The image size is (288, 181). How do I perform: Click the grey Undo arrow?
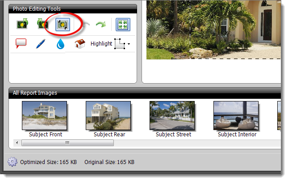click(x=86, y=25)
